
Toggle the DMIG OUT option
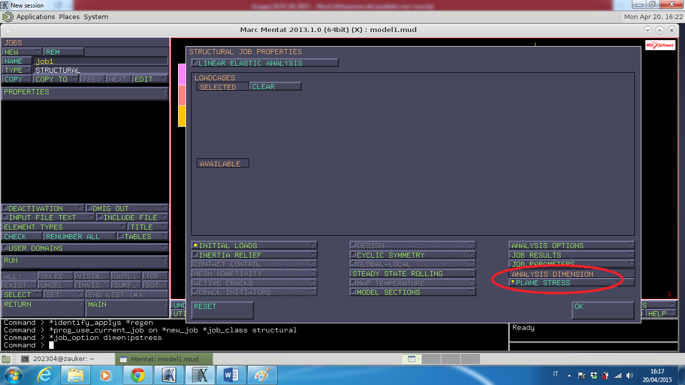tap(127, 209)
